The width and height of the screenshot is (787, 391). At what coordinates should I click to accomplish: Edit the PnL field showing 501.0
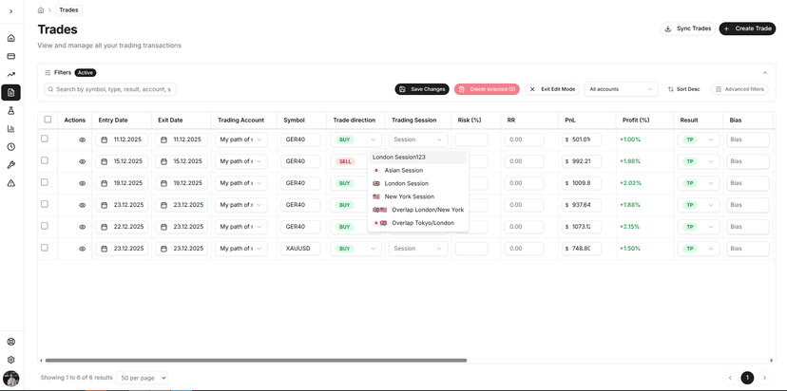582,140
